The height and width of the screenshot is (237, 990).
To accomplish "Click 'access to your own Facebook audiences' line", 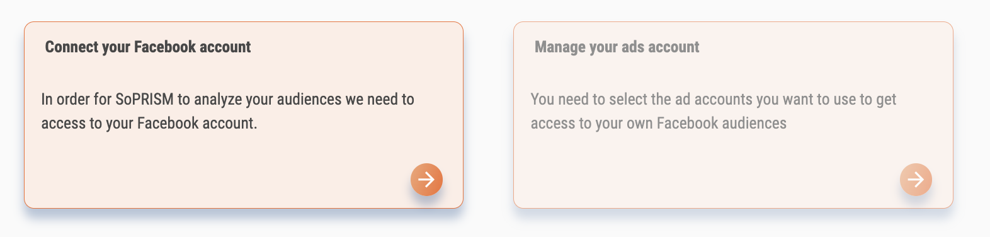I will coord(659,123).
